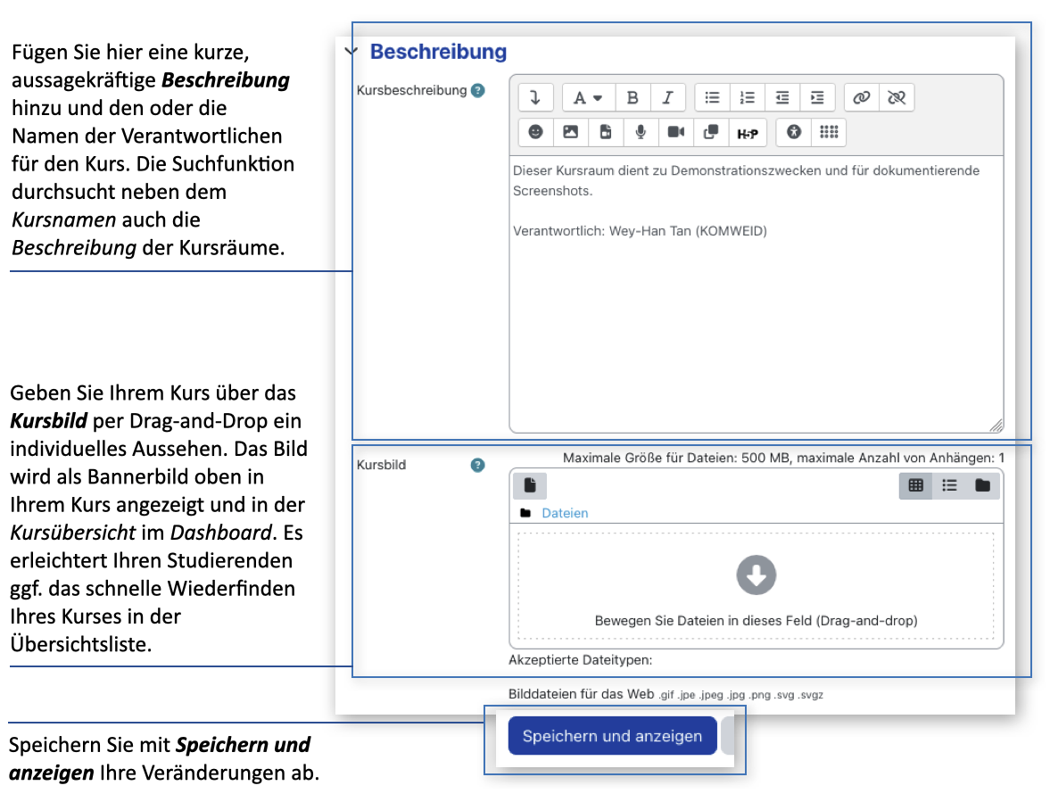Toggle italic formatting in the editor

667,98
